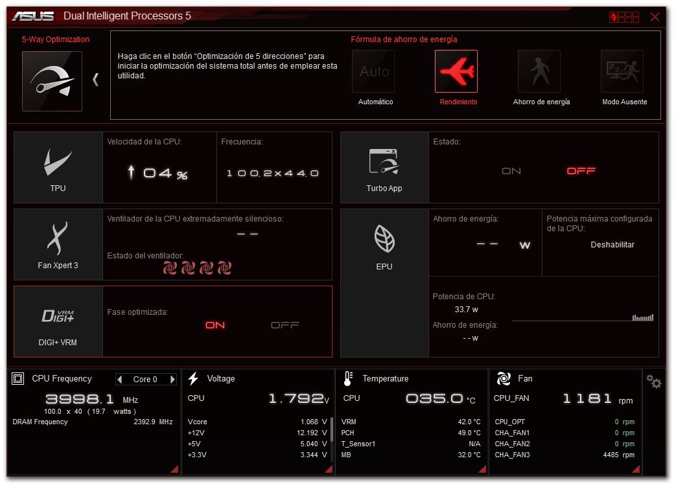This screenshot has width=676, height=489.
Task: Close the Dual Intelligent Processors 5 window
Action: click(x=655, y=17)
